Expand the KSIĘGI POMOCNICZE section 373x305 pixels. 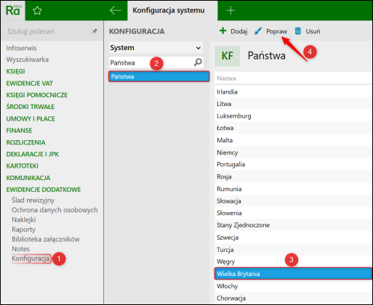(x=37, y=95)
